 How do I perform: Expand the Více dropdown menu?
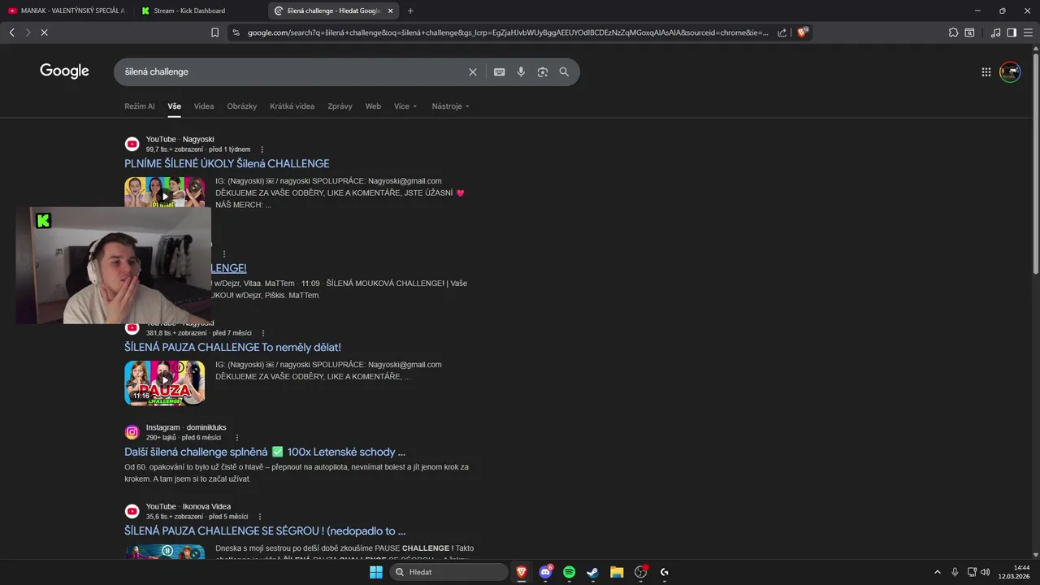tap(405, 106)
